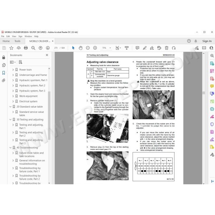215x215 pixels.
Task: Bookmark this file with the star icon
Action: pyautogui.click(x=11, y=48)
